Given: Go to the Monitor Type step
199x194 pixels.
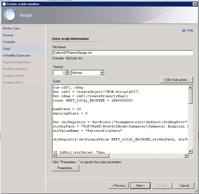Looking at the screenshot, I should [11, 28].
